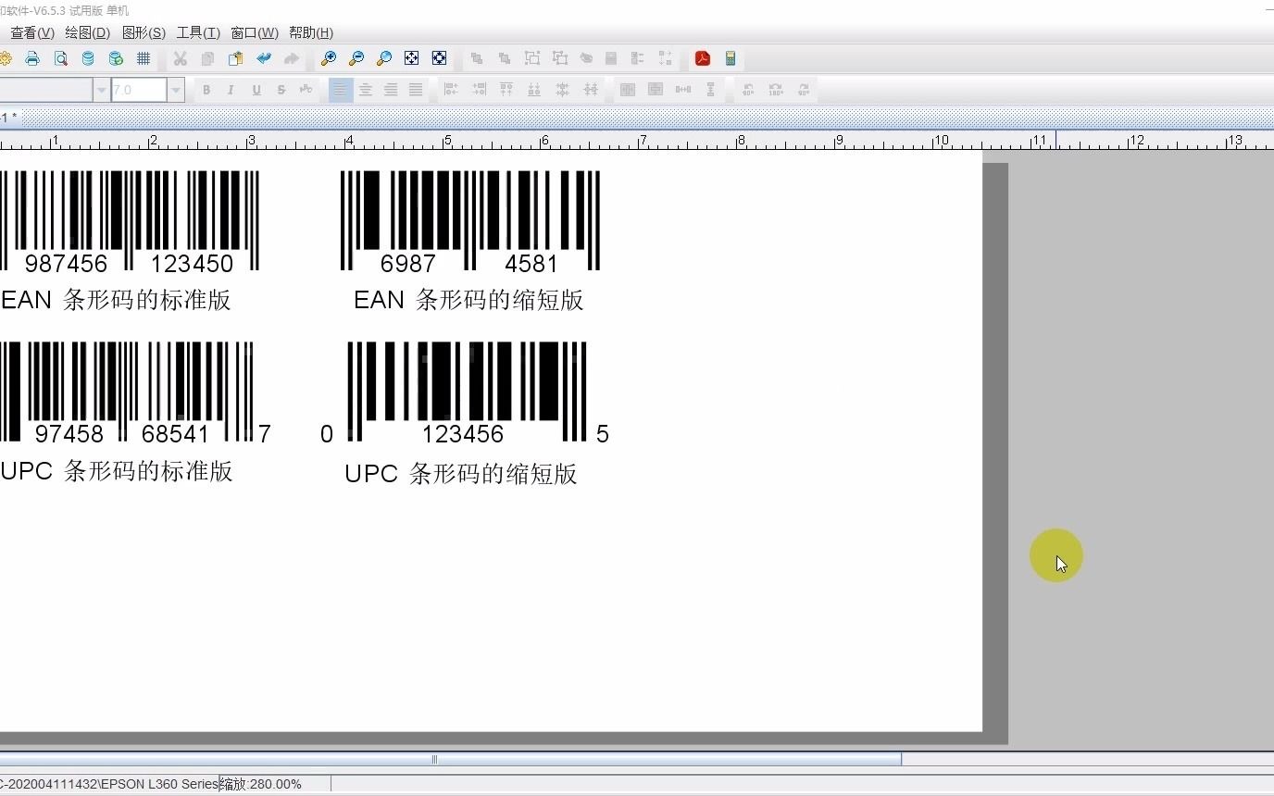This screenshot has width=1274, height=796.
Task: Click the plain zoom magnifier icon
Action: click(x=383, y=58)
